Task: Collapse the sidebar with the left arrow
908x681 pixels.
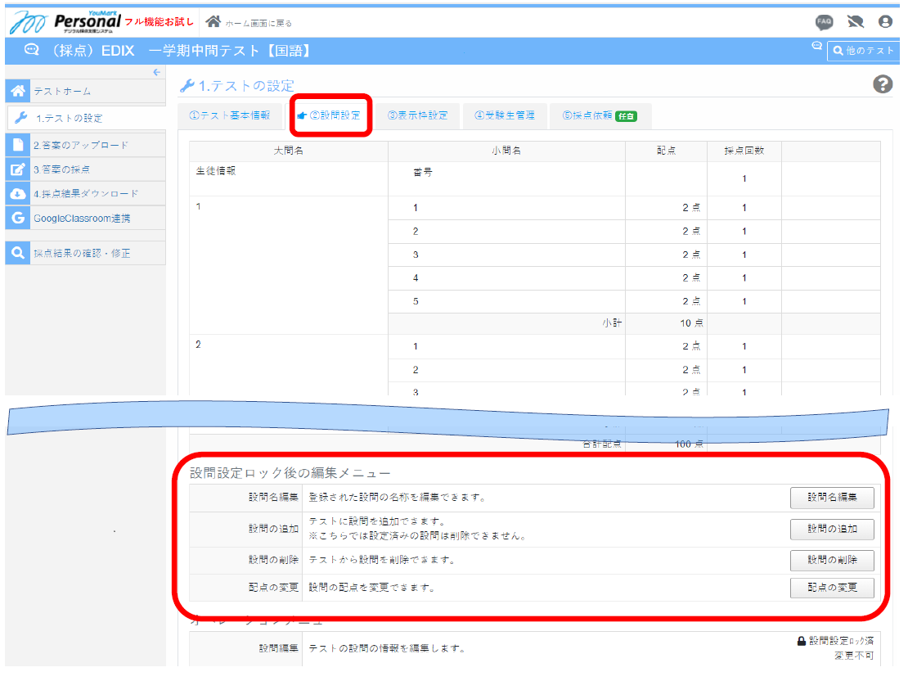Action: pos(156,72)
